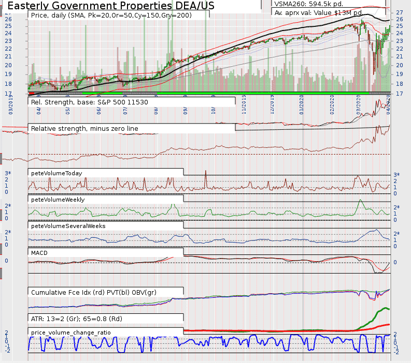This screenshot has height=363, width=411.
Task: Select the peteVolumeWeekly panel label
Action: tap(58, 200)
